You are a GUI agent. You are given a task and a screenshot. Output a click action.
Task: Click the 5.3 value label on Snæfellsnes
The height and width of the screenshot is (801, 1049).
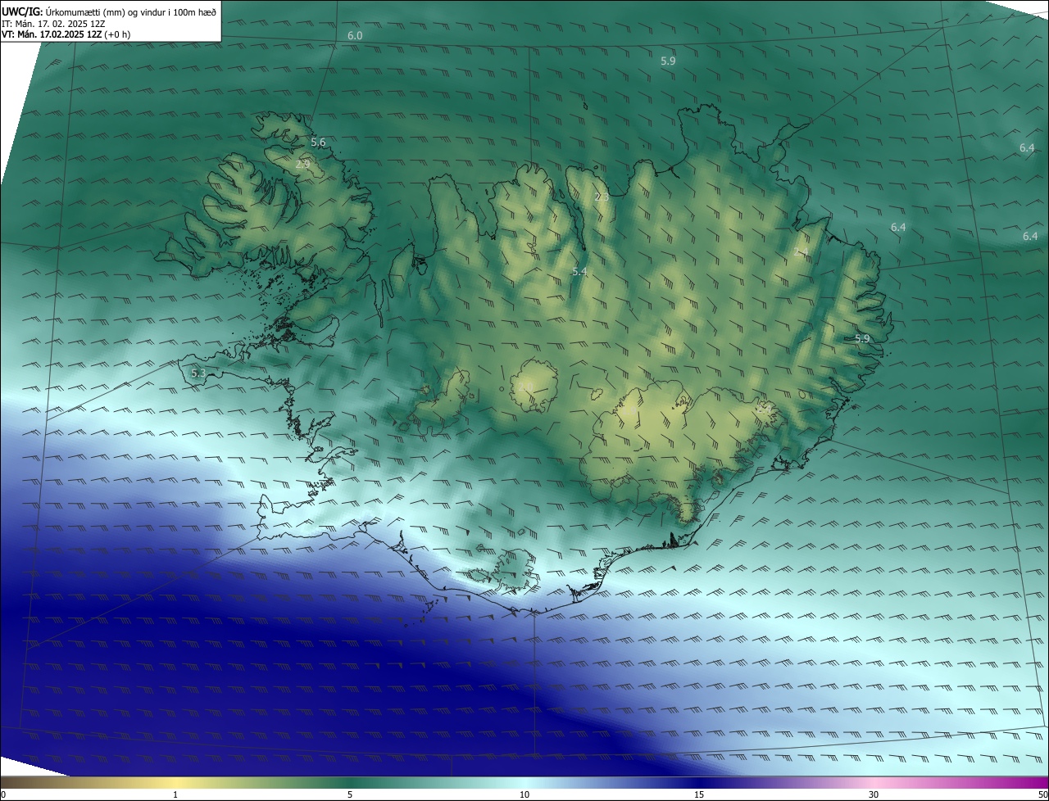coord(198,373)
